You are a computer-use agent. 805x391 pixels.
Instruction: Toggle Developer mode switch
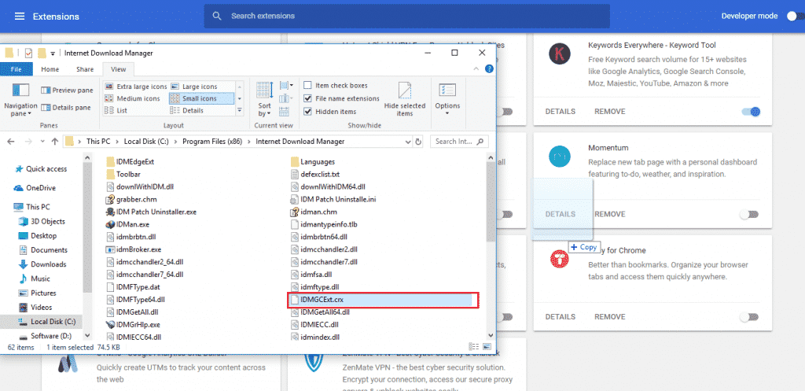[791, 16]
